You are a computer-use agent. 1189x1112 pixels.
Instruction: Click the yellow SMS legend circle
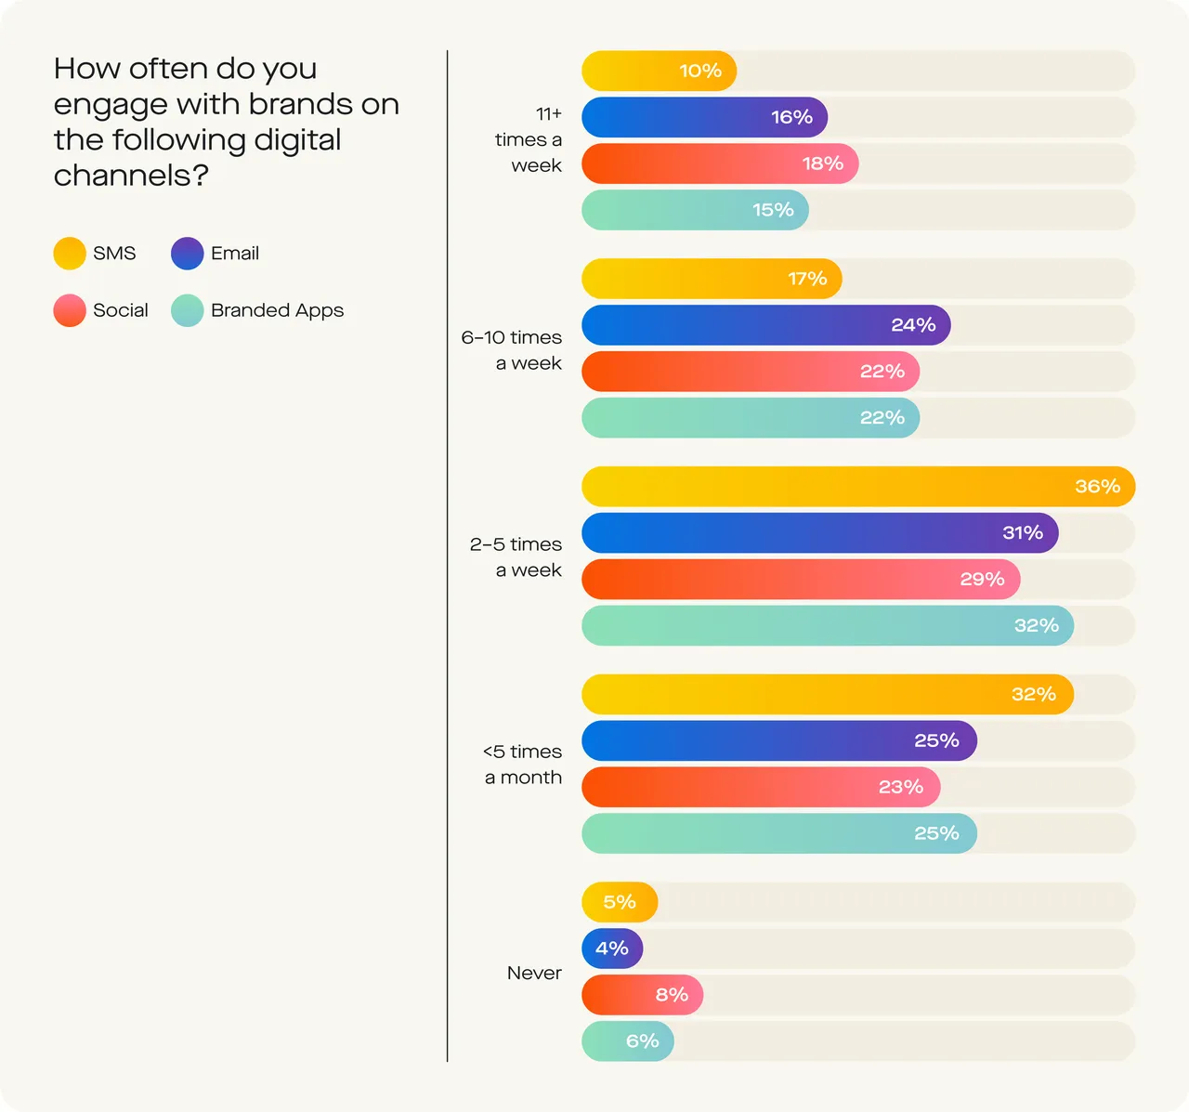(x=70, y=254)
